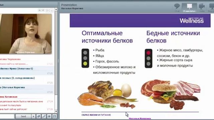The height and width of the screenshot is (120, 214).
Task: Select the chat message at 17:22
Action: click(x=27, y=90)
